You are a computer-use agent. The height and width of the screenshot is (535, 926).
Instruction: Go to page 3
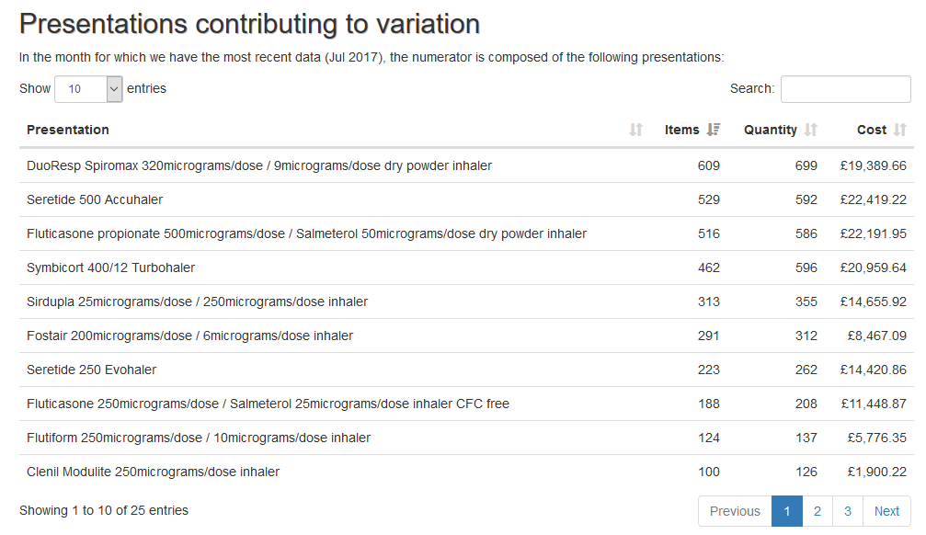[848, 511]
